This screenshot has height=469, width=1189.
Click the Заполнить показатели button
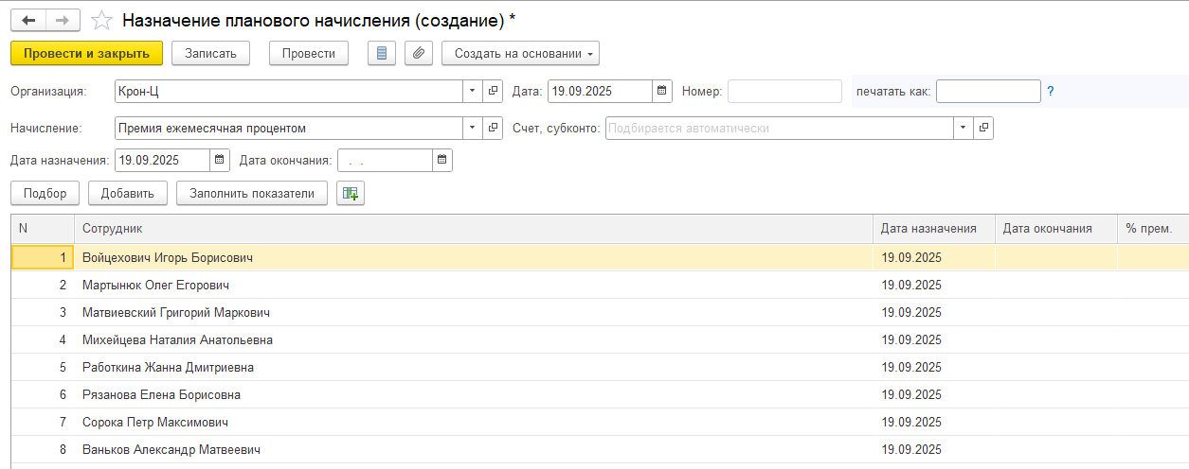pyautogui.click(x=251, y=194)
